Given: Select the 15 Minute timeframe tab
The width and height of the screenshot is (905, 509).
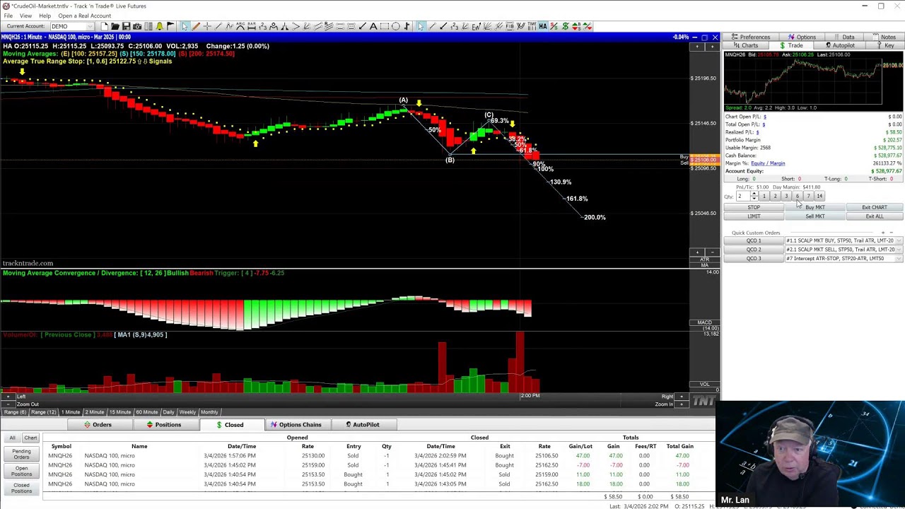Looking at the screenshot, I should coord(119,412).
